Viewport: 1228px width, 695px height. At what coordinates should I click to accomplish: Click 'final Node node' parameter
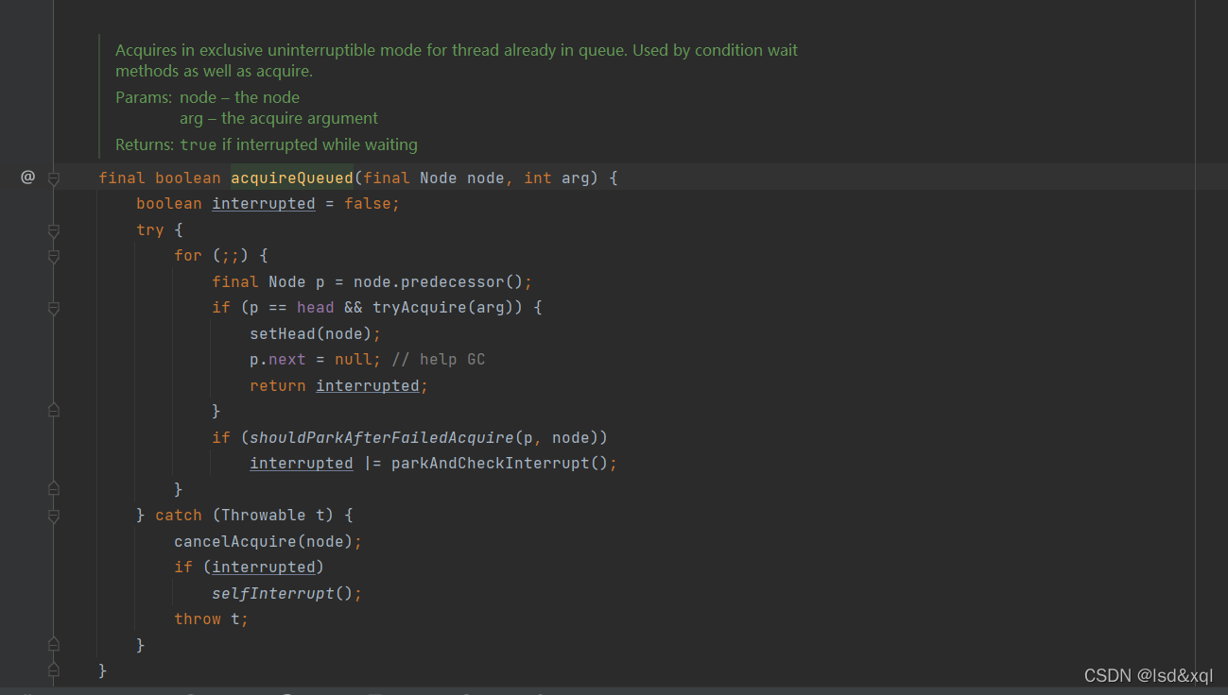(433, 178)
